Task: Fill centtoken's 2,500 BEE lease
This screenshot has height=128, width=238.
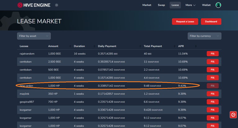Action: (213, 62)
